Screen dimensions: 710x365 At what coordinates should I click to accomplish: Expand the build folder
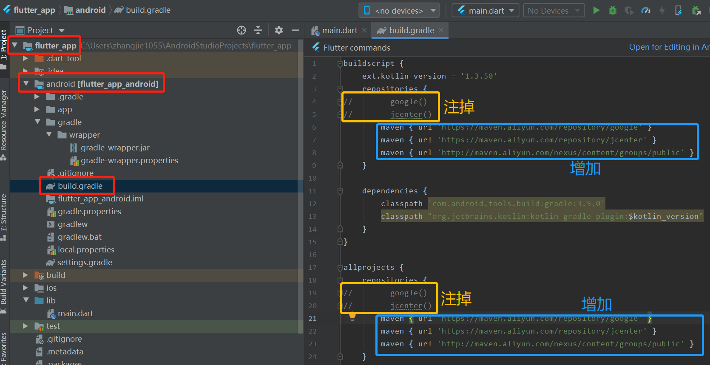[26, 275]
